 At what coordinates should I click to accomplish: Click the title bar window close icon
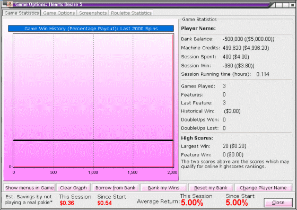(292, 5)
